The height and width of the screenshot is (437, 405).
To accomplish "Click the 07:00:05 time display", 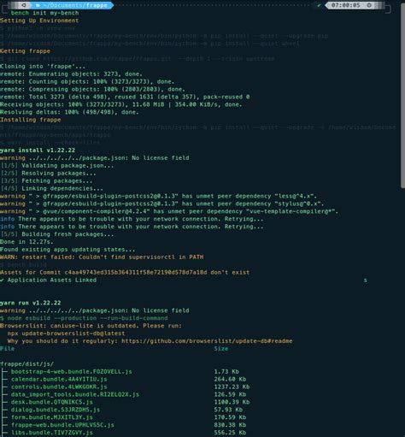I will click(x=346, y=5).
